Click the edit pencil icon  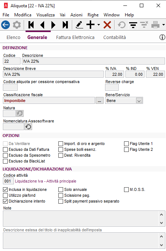click(x=79, y=25)
